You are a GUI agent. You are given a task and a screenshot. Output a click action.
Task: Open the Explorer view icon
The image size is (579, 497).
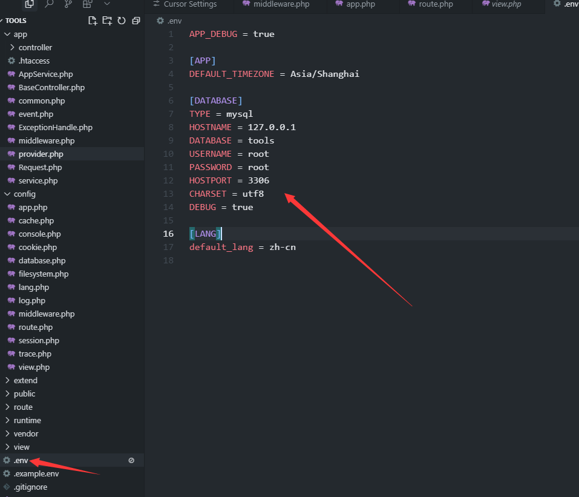click(x=29, y=4)
